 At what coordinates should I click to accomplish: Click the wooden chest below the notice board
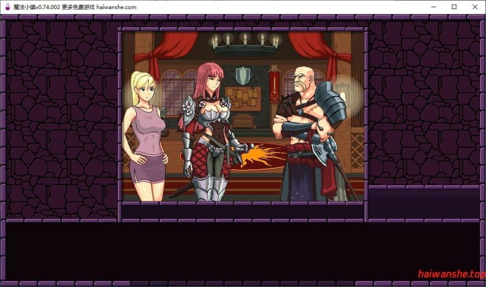[x=244, y=121]
